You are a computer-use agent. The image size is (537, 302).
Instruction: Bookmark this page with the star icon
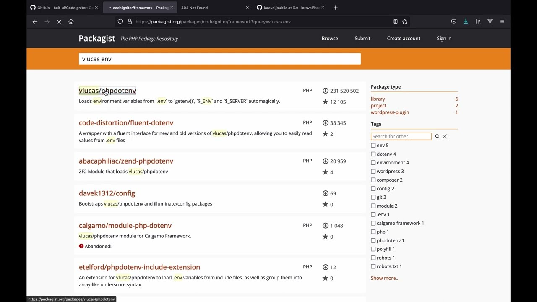pos(405,22)
